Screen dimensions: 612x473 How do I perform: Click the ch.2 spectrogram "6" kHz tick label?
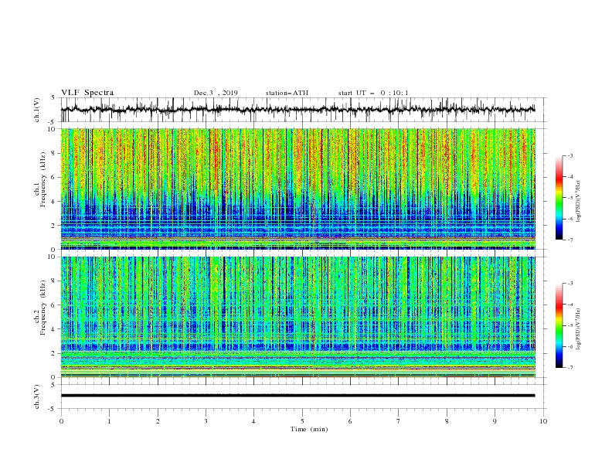click(54, 305)
